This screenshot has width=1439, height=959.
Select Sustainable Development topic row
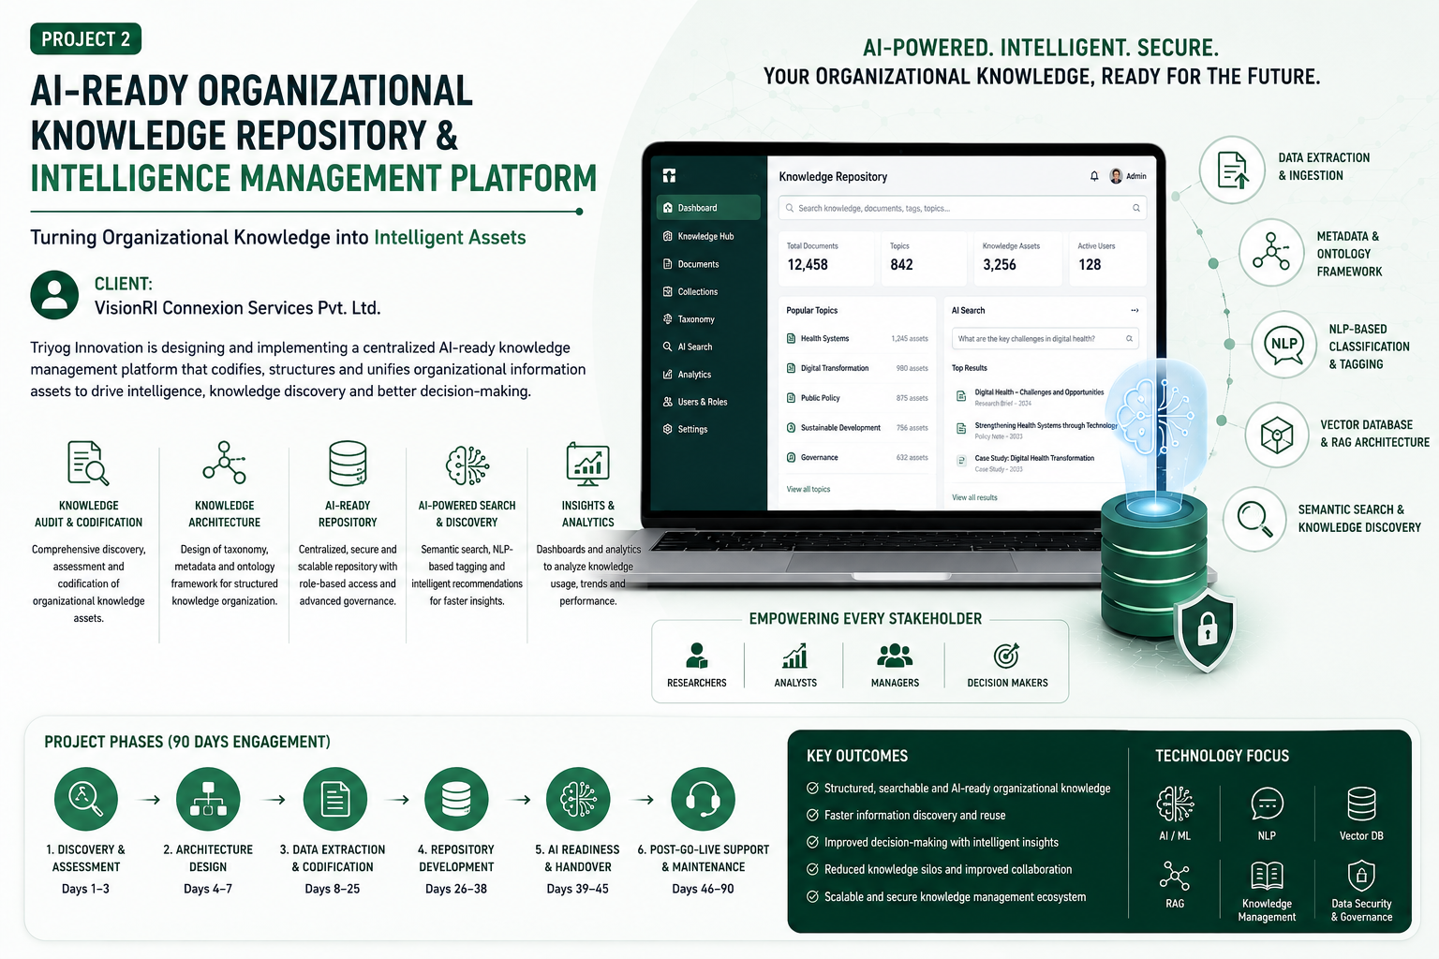(857, 428)
